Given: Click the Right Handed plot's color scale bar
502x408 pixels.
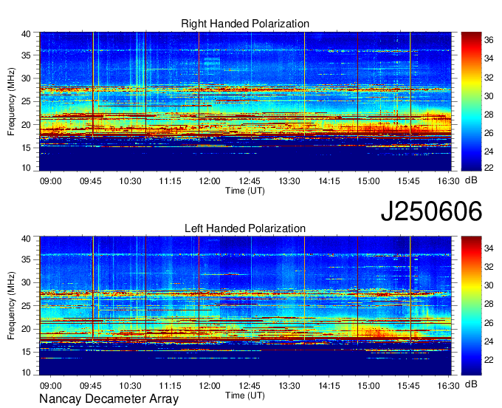Looking at the screenshot, I should pos(471,101).
